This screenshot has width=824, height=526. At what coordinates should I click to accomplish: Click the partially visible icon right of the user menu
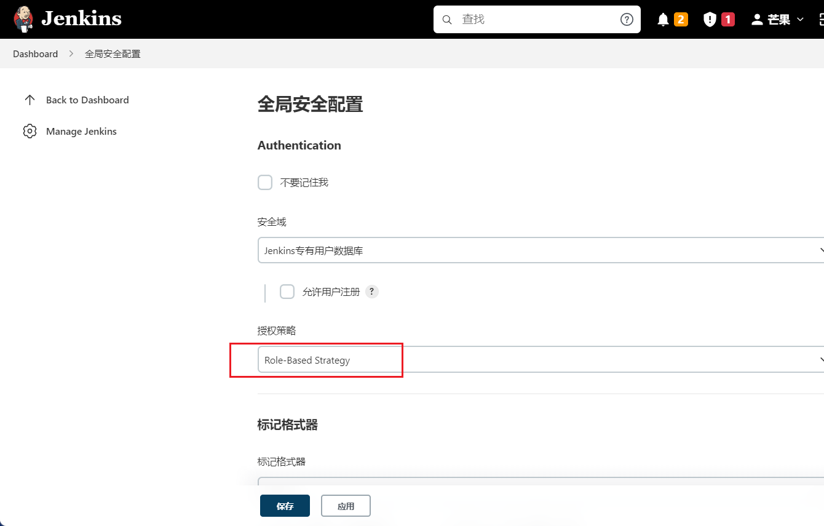[821, 20]
